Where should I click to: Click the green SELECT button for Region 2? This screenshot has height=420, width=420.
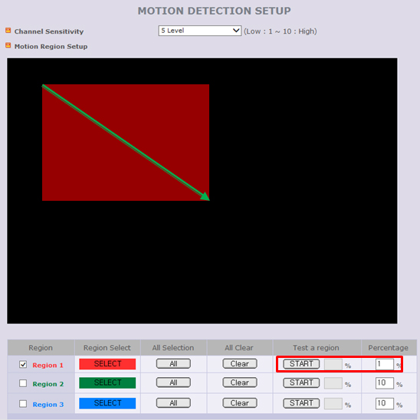[x=107, y=382]
